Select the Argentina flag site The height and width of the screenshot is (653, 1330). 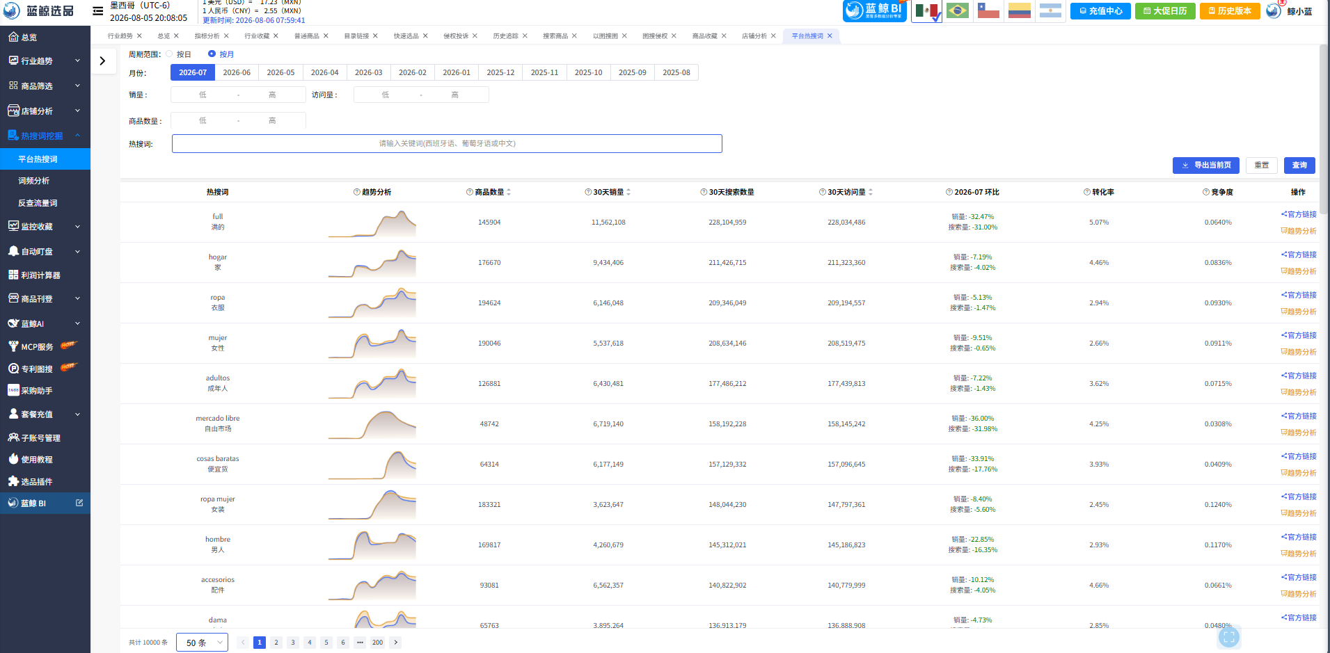click(x=1050, y=10)
